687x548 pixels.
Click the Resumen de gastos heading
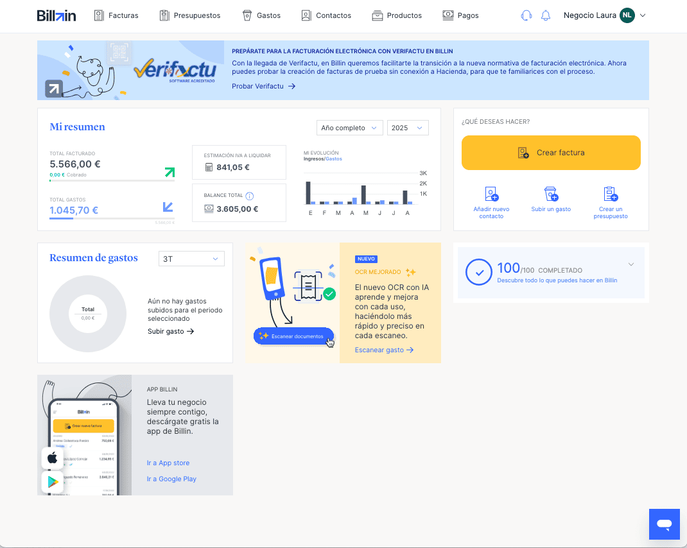(93, 257)
